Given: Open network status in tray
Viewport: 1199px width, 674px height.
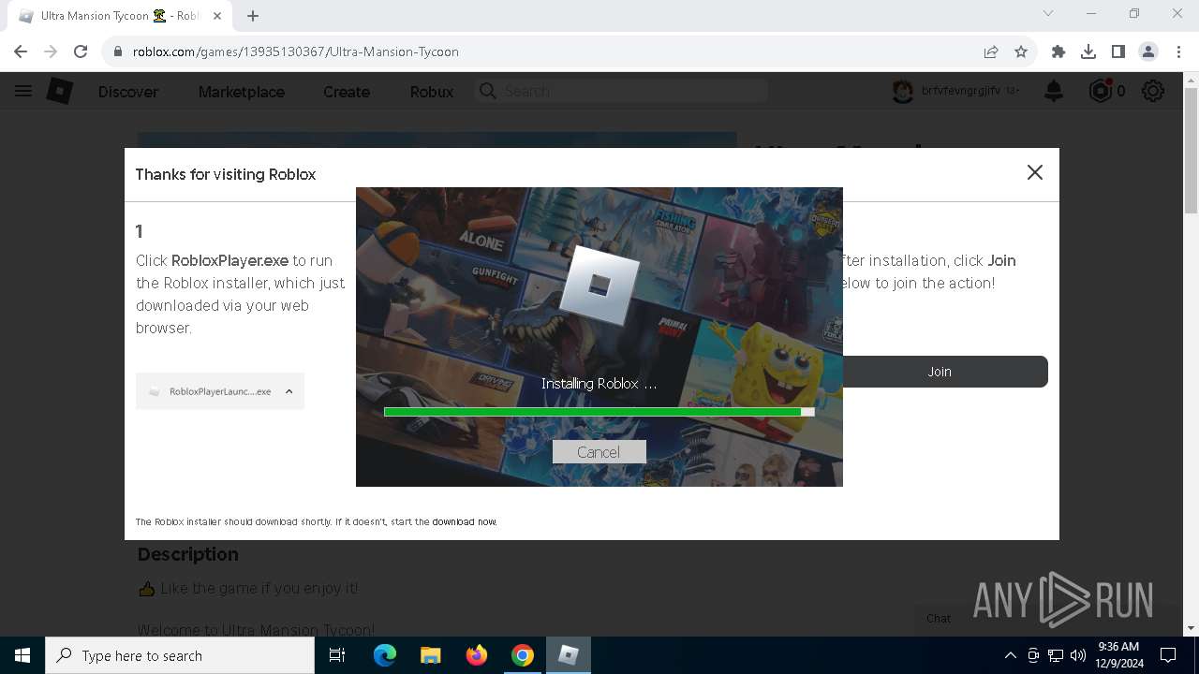Looking at the screenshot, I should pos(1056,655).
